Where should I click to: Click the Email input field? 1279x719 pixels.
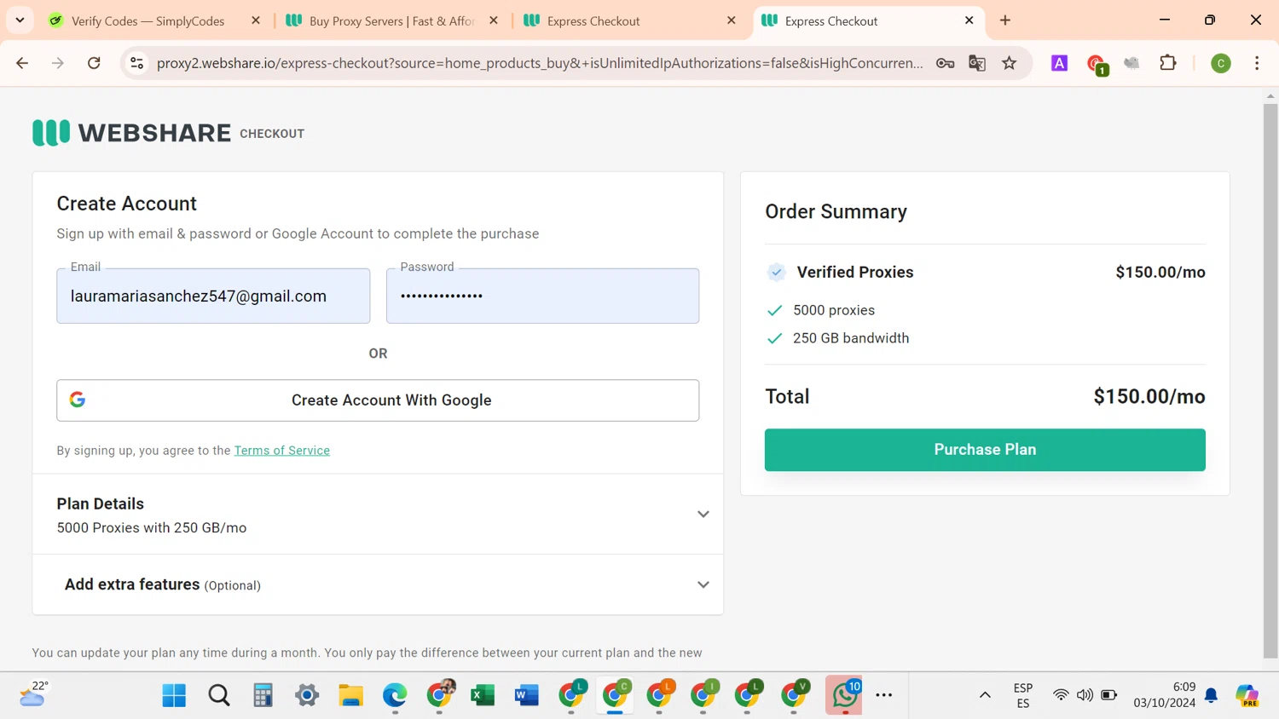[x=213, y=296]
